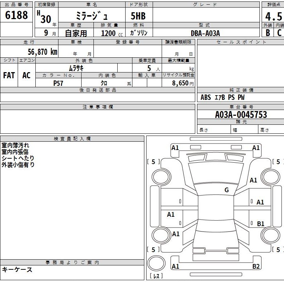The width and height of the screenshot is (284, 282).
Task: Select displacement value 1200 cc
Action: [x=112, y=33]
